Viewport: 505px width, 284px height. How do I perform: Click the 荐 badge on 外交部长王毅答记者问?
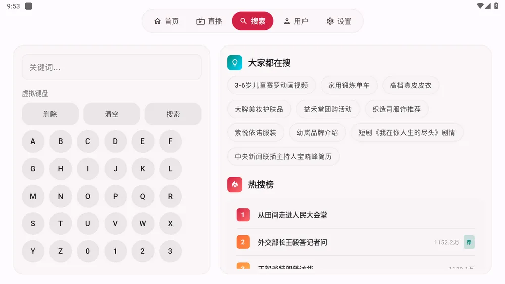tap(469, 242)
